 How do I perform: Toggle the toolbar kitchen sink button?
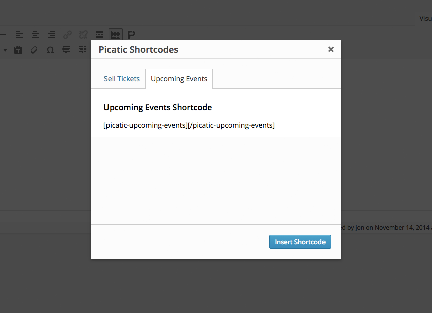tap(116, 35)
